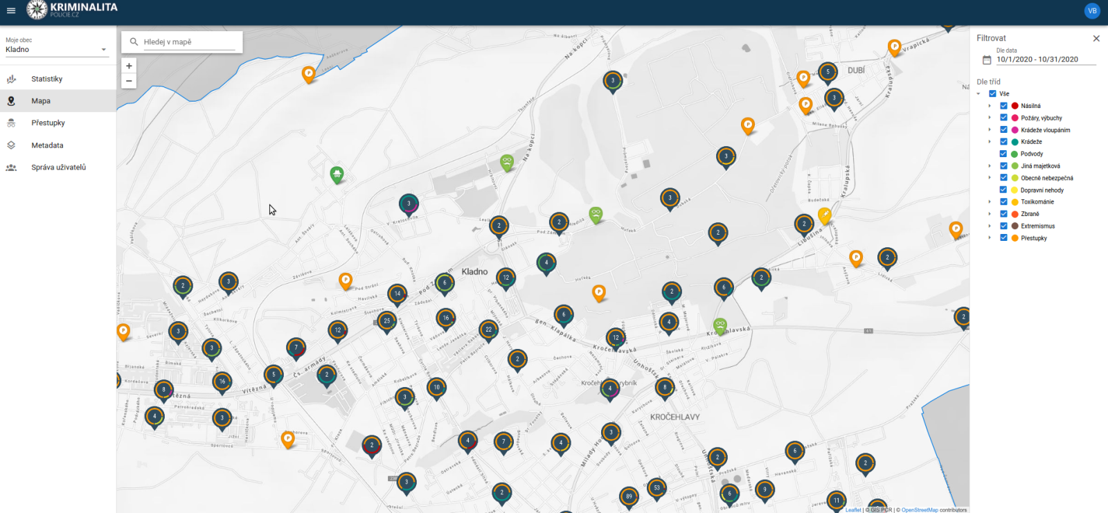1108x513 pixels.
Task: Click the VB user avatar
Action: pyautogui.click(x=1092, y=10)
